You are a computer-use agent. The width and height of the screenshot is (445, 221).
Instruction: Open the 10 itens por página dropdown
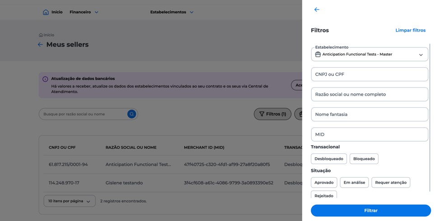(70, 201)
